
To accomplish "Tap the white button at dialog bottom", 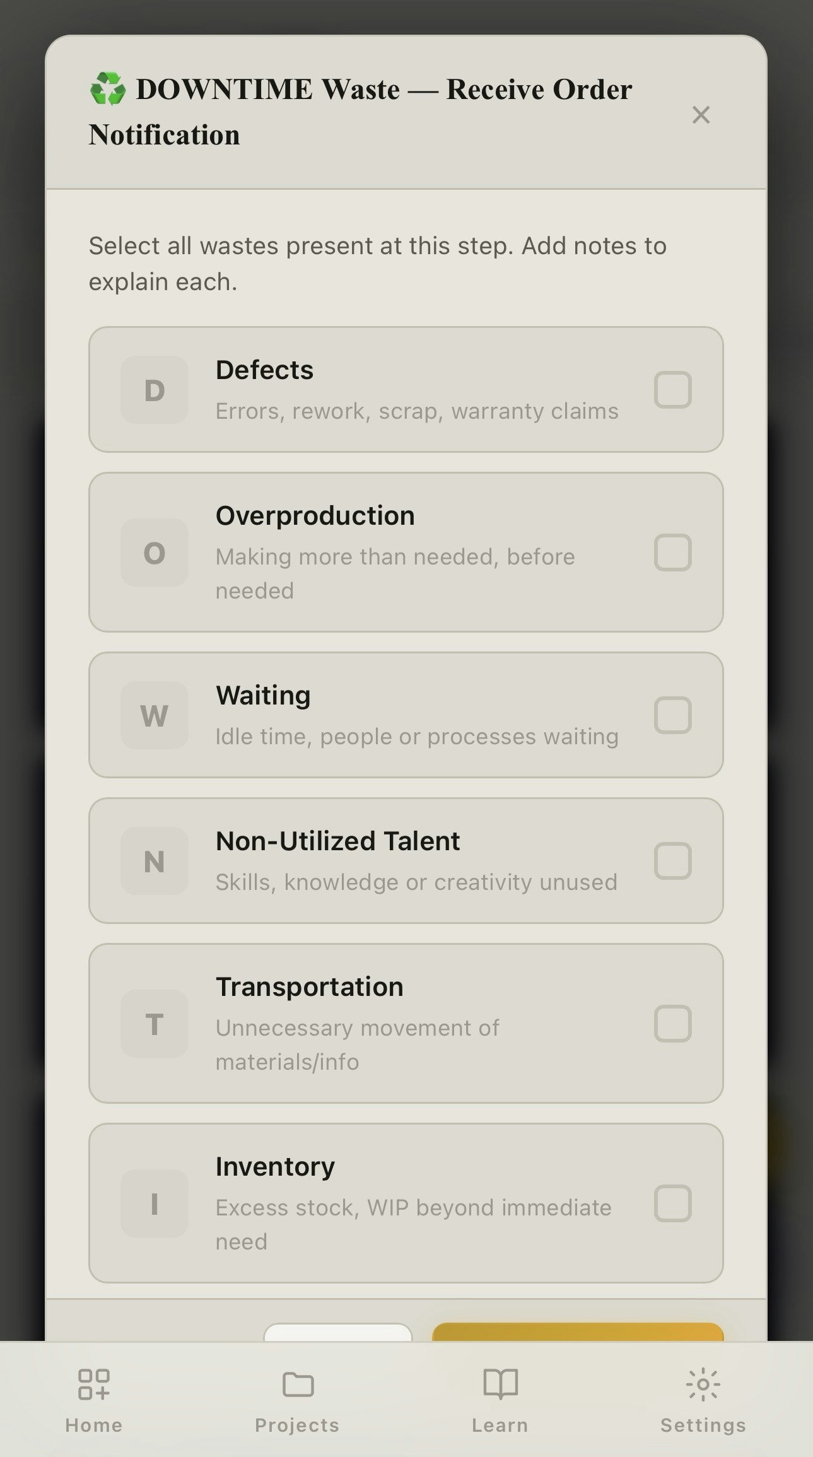I will (x=338, y=1332).
